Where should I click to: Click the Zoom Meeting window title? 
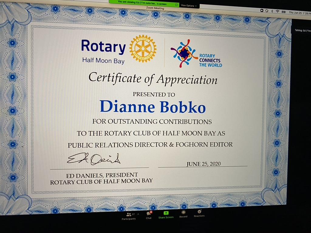[155, 8]
